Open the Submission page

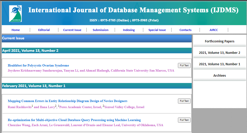(100, 30)
